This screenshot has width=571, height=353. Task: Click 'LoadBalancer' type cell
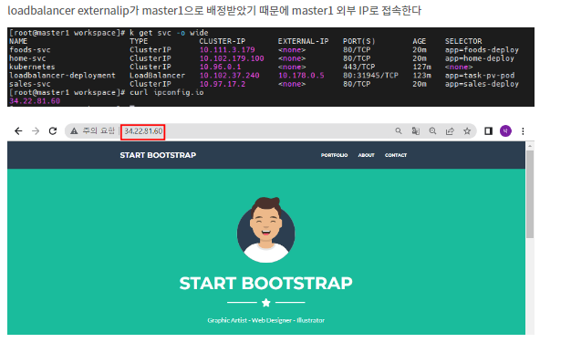157,76
